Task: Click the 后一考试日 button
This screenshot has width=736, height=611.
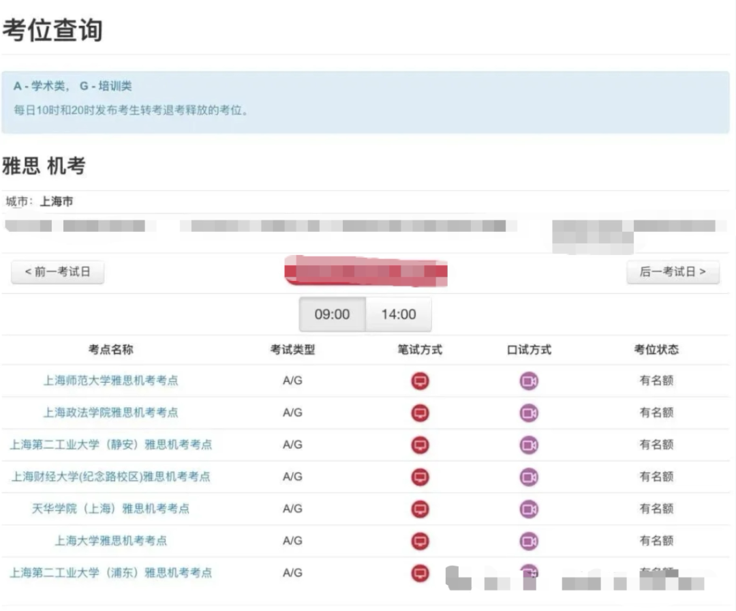Action: [673, 271]
